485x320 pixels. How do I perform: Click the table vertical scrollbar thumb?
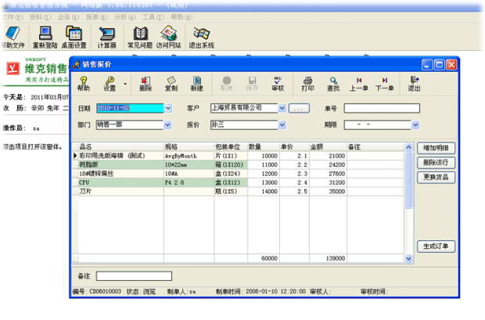[408, 180]
